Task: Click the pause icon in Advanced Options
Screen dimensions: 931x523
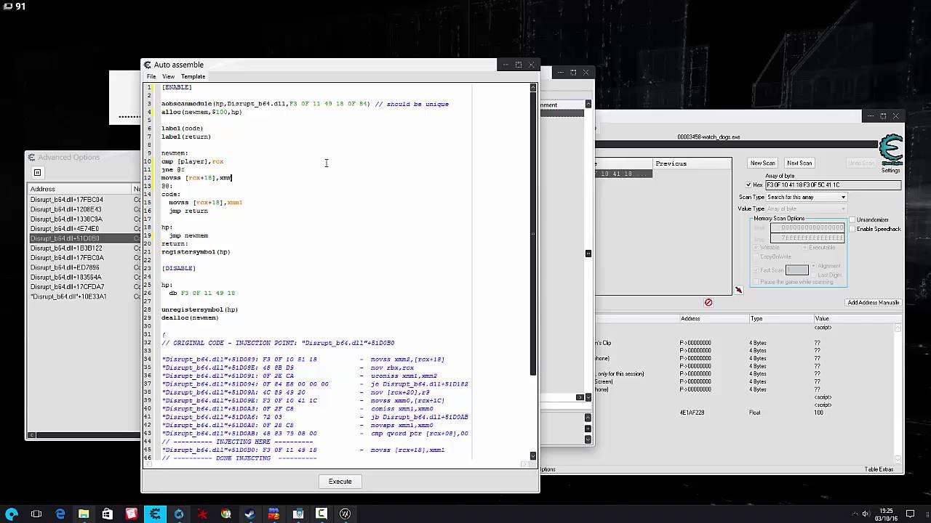Action: 37,172
